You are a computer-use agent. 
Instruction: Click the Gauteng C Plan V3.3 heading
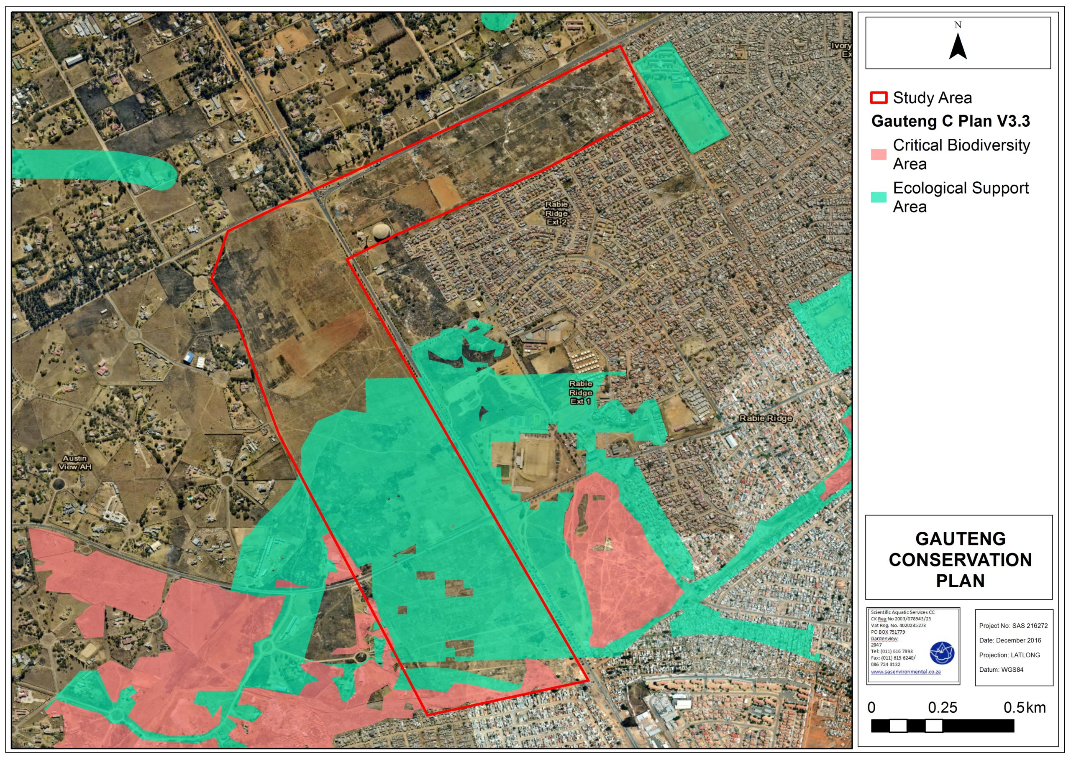(x=950, y=121)
